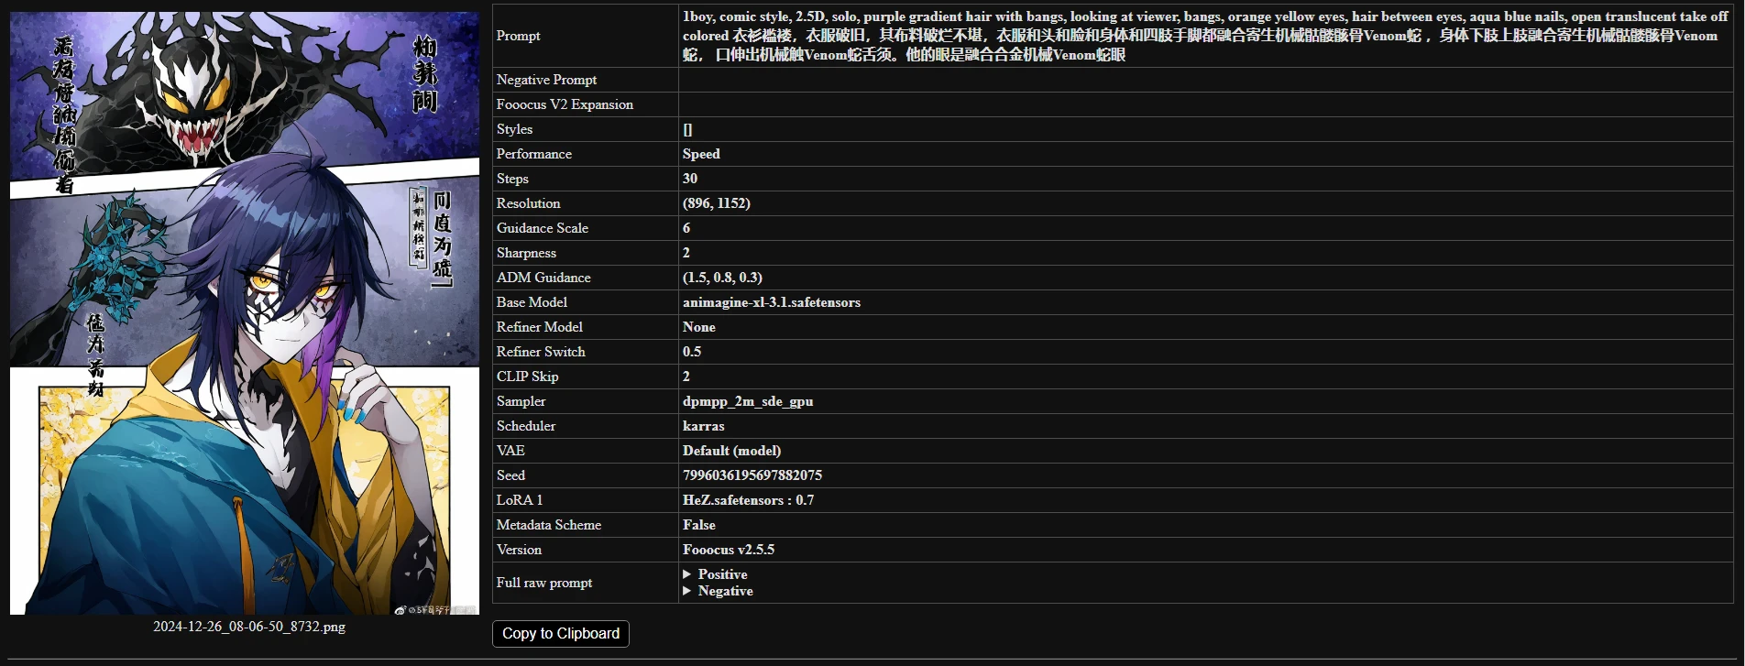This screenshot has width=1745, height=666.
Task: Click the Sharpness row label
Action: [527, 253]
